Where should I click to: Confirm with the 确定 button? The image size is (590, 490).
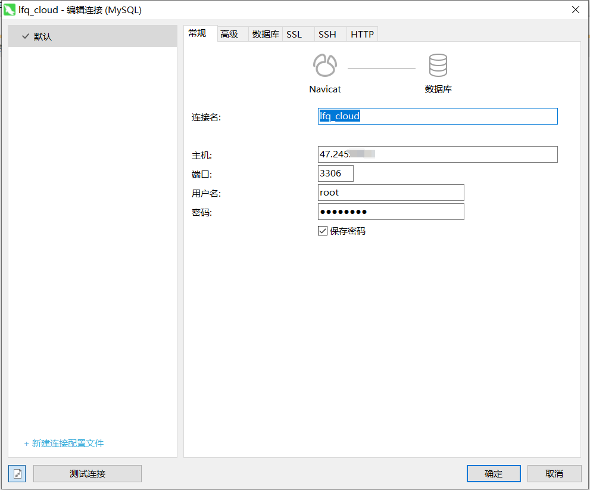click(494, 473)
